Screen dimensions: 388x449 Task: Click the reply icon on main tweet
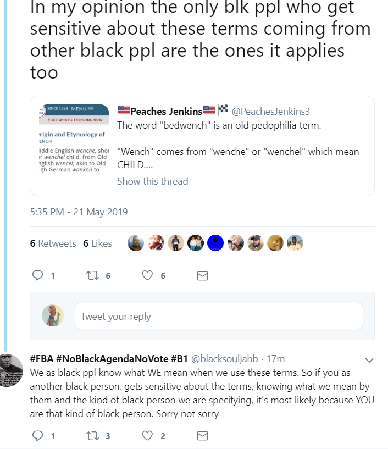tap(37, 275)
